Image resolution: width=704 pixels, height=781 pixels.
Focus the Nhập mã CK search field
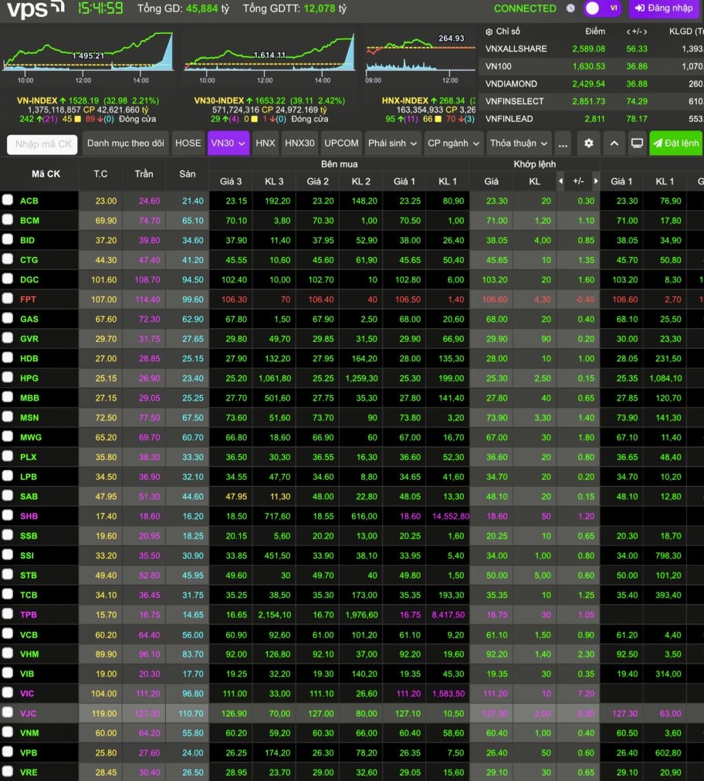click(43, 144)
